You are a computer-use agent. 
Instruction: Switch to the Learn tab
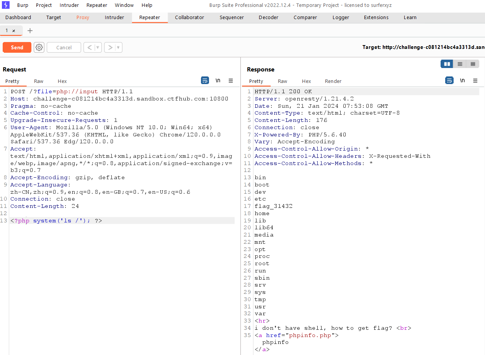click(410, 18)
